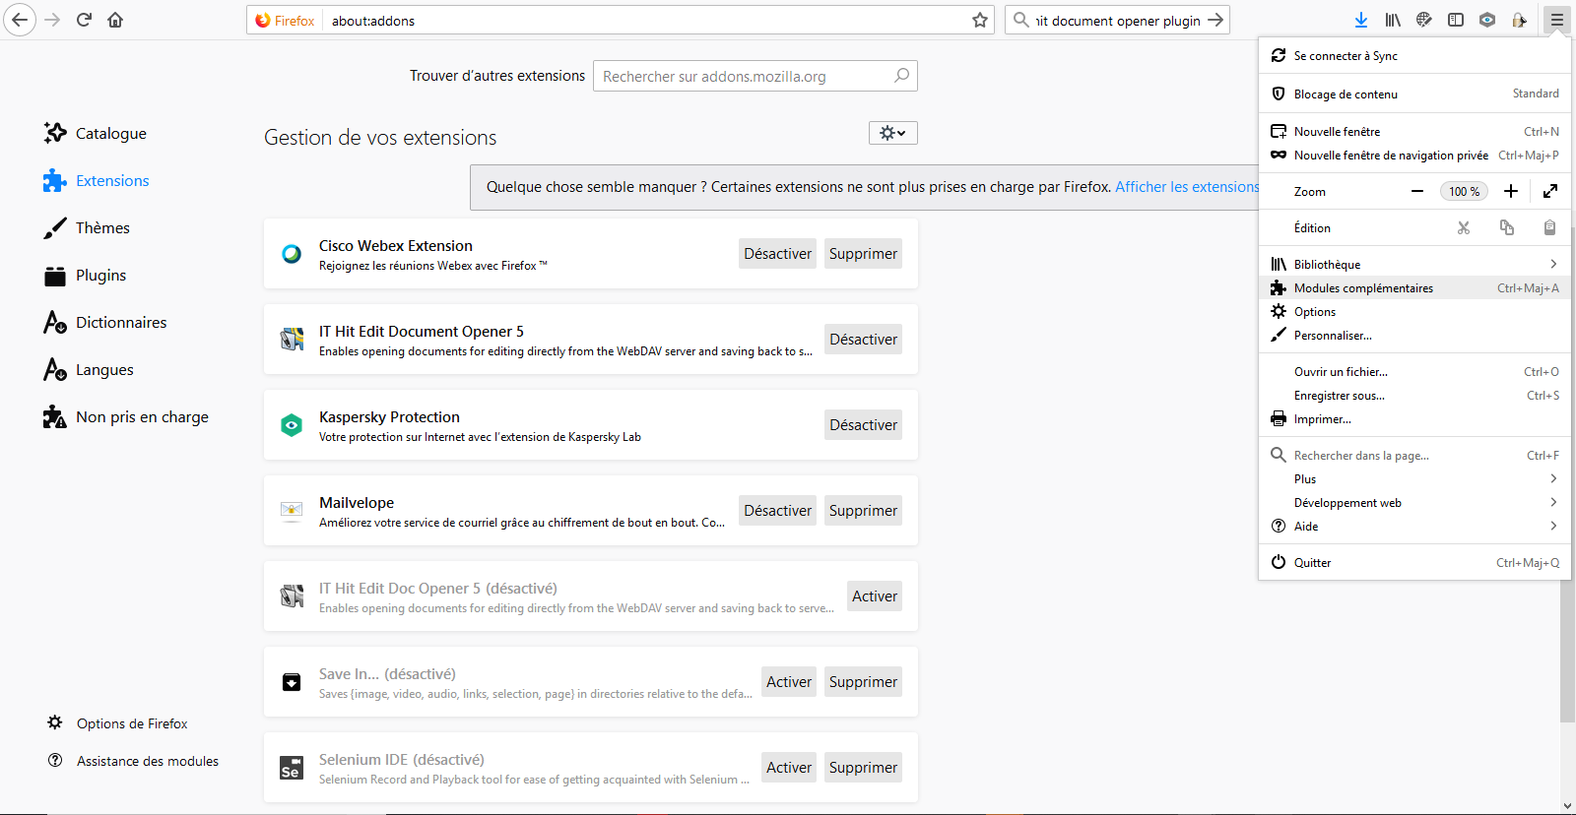Select the Extensions category
The width and height of the screenshot is (1576, 815).
pyautogui.click(x=96, y=180)
